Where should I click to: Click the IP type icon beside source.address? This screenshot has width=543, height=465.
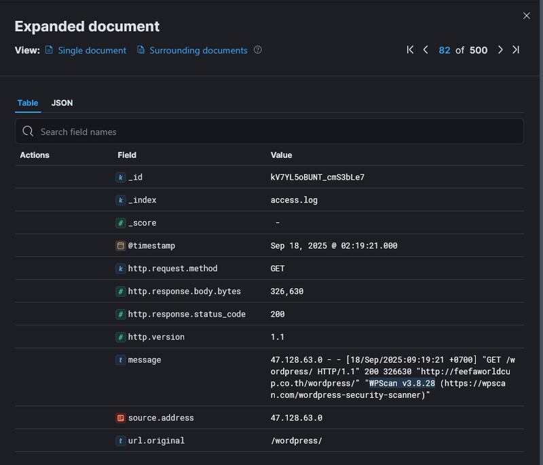point(120,418)
